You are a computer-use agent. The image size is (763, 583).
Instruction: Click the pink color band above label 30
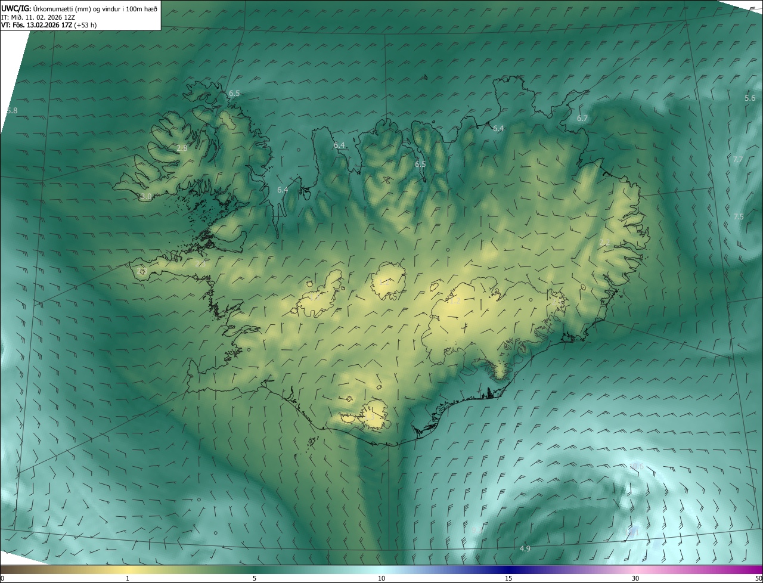635,569
